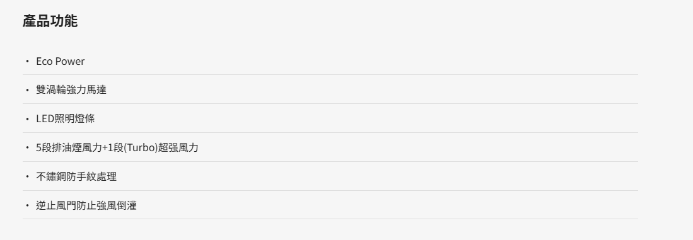Click the bullet before LED照明燈條
This screenshot has width=693, height=240.
pyautogui.click(x=27, y=118)
